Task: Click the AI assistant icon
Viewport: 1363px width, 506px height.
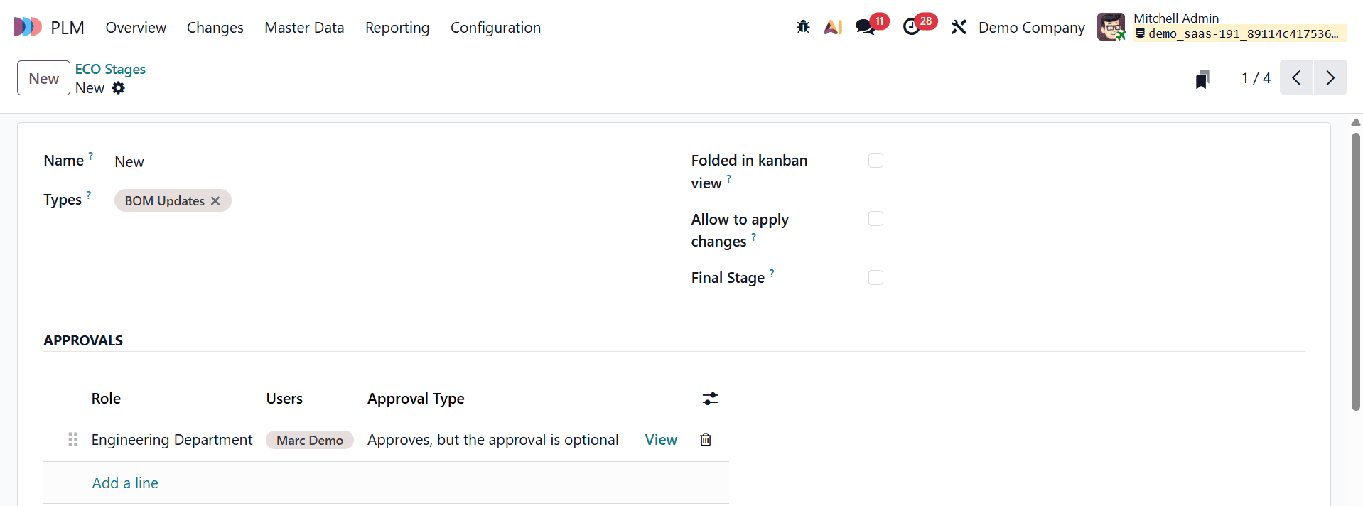Action: [833, 26]
